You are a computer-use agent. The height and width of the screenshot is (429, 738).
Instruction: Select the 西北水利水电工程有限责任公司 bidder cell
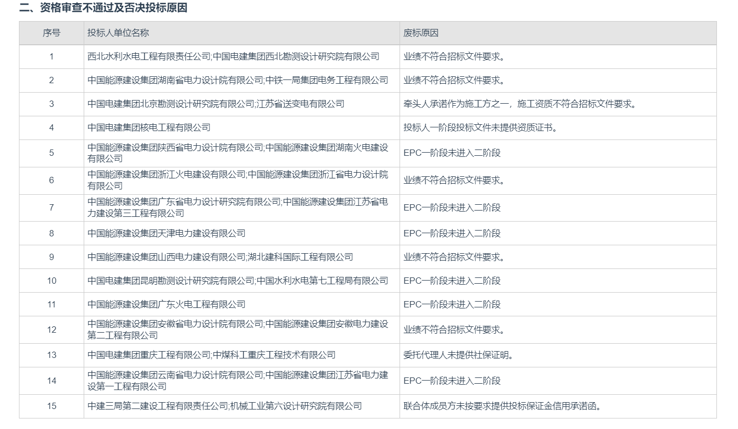tap(233, 57)
